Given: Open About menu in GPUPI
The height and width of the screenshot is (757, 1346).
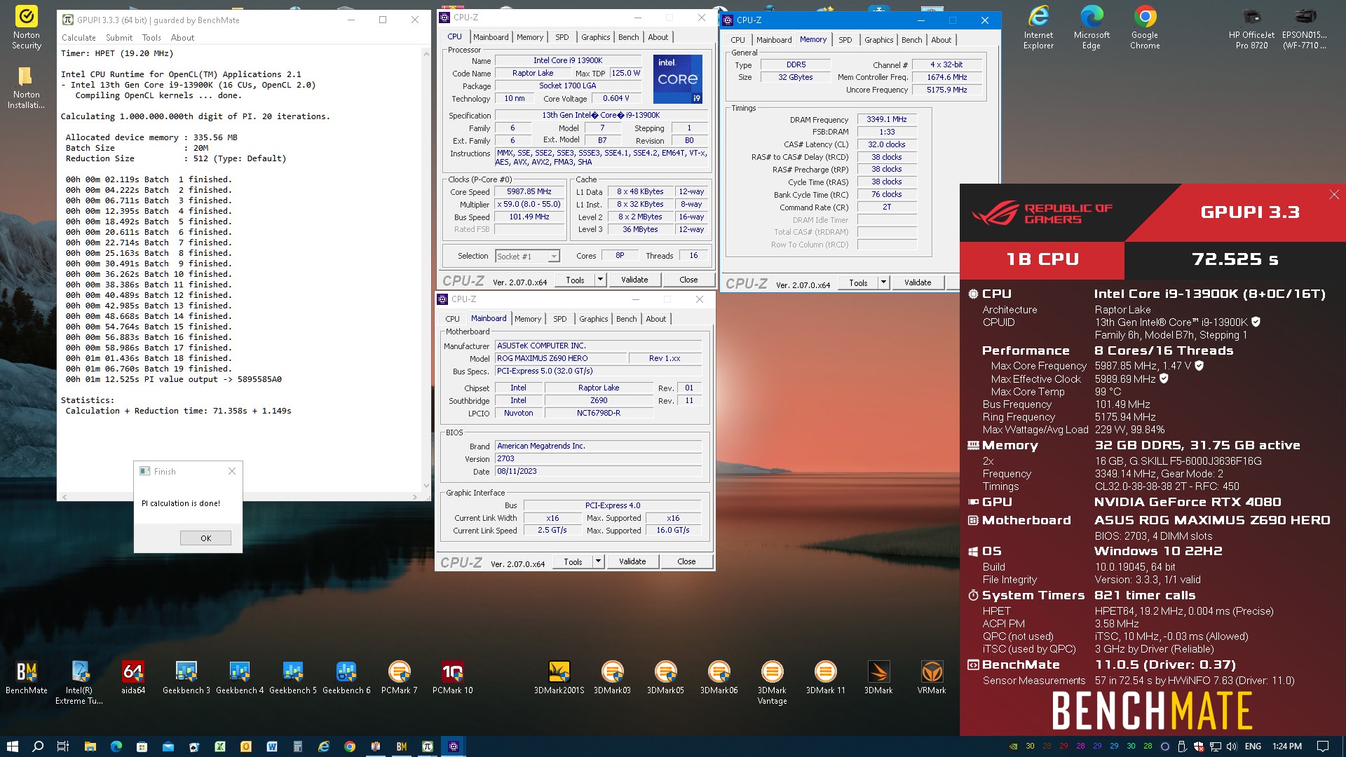Looking at the screenshot, I should (x=182, y=38).
